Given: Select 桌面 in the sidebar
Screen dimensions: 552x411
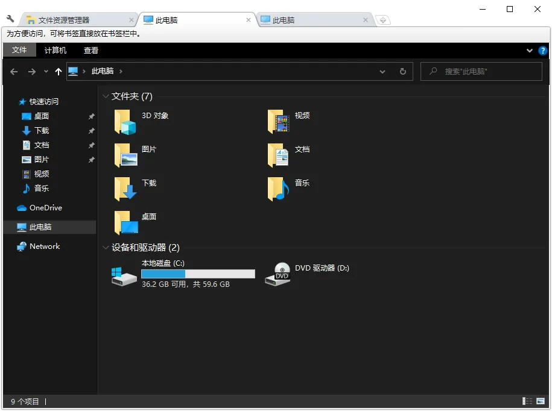Looking at the screenshot, I should (42, 116).
